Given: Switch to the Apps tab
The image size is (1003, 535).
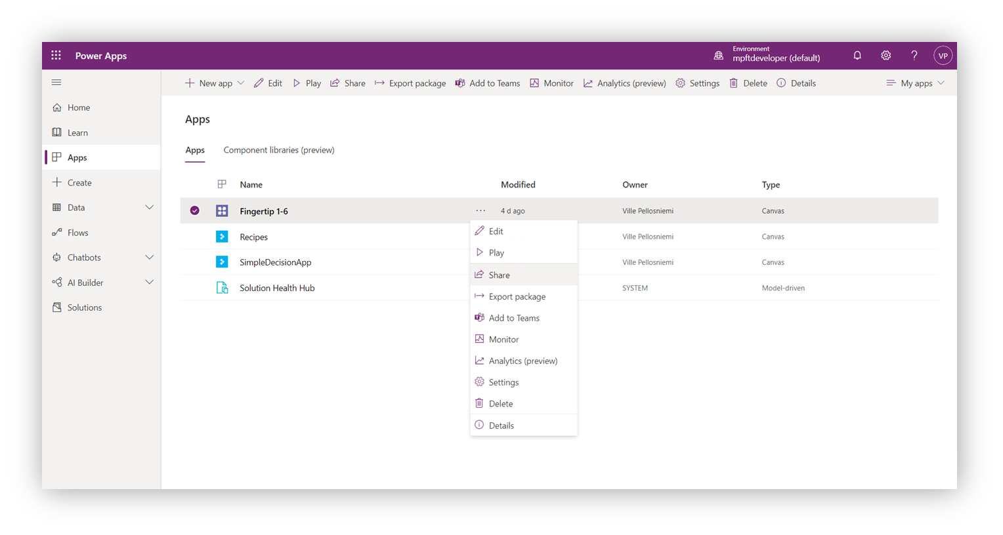Looking at the screenshot, I should pyautogui.click(x=195, y=150).
